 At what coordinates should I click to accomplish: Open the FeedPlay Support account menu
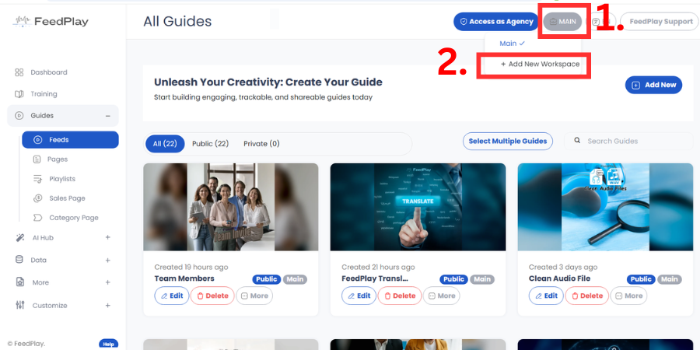[x=660, y=22]
